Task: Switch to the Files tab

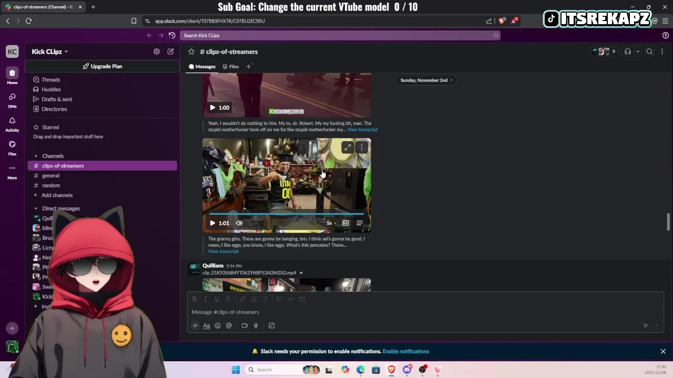Action: pos(230,67)
